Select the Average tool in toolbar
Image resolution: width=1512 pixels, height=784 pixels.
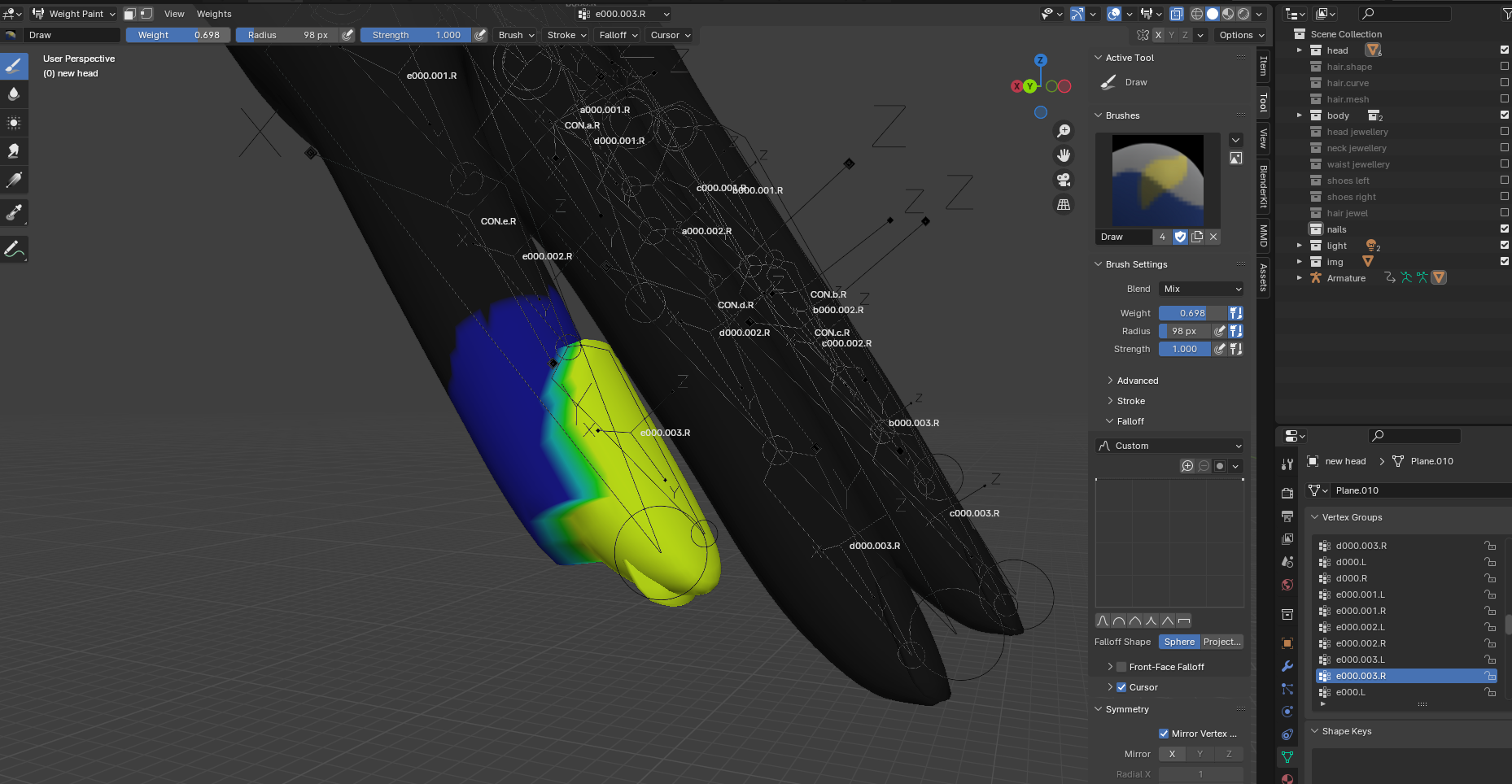tap(14, 123)
